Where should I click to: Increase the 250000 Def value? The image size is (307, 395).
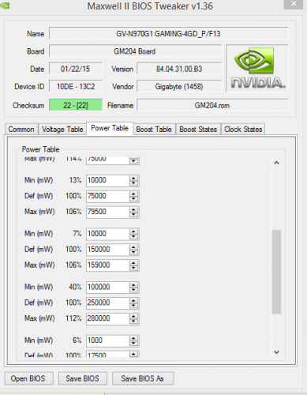coord(133,301)
